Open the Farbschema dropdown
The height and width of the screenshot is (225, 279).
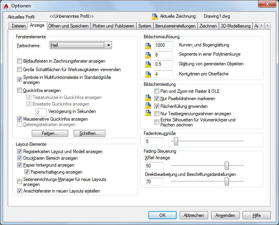tap(81, 45)
